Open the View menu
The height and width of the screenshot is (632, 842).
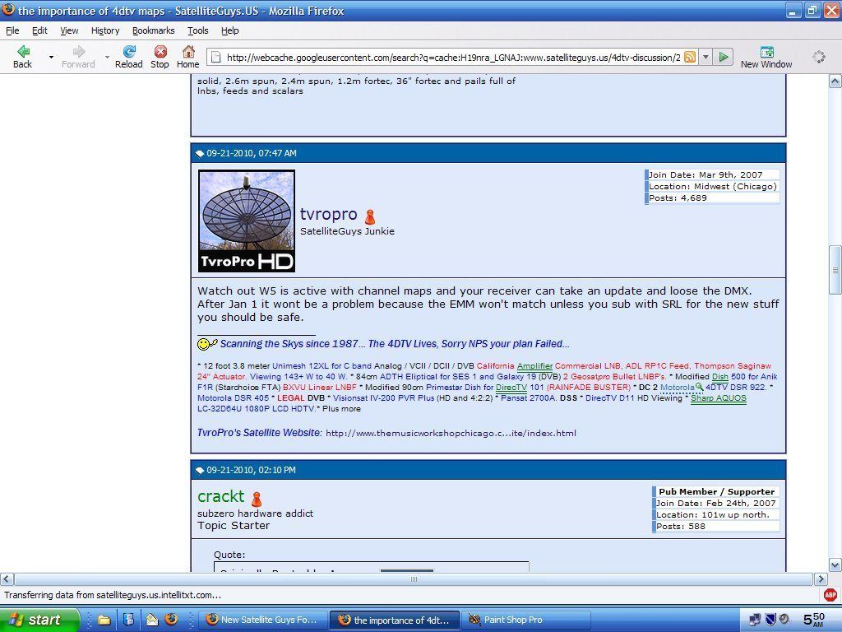pos(69,30)
